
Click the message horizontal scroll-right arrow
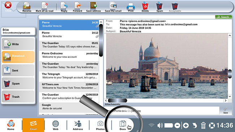pyautogui.click(x=226, y=101)
